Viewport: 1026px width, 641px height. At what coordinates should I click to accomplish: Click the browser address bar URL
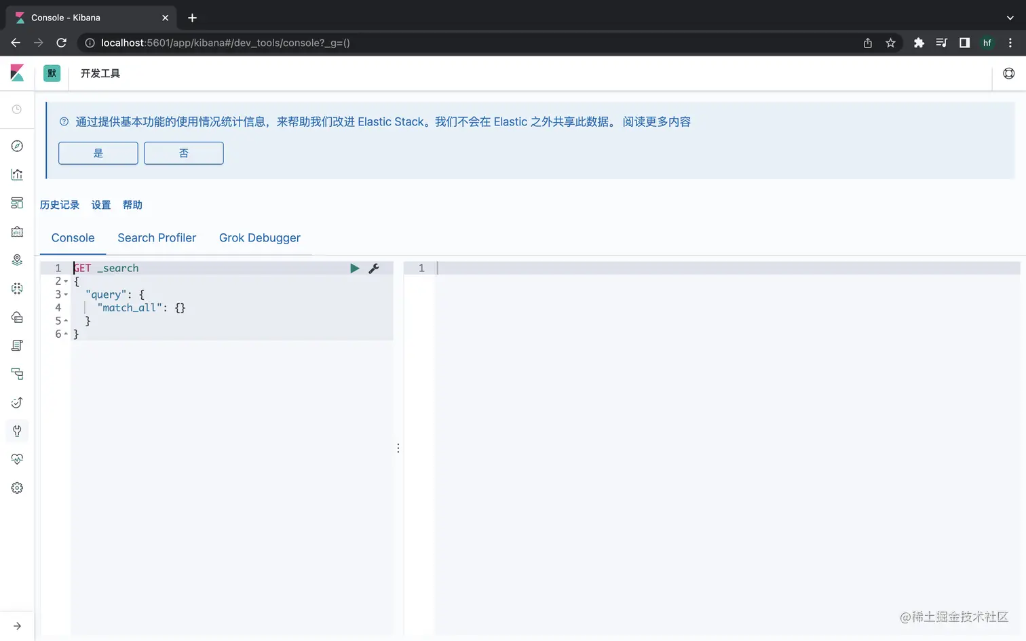pos(225,43)
